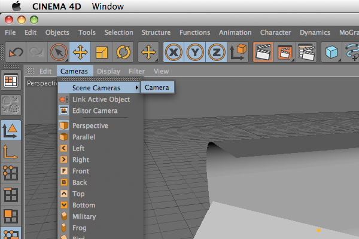The image size is (359, 239).
Task: Enable the Points mode icon
Action: [x=11, y=173]
